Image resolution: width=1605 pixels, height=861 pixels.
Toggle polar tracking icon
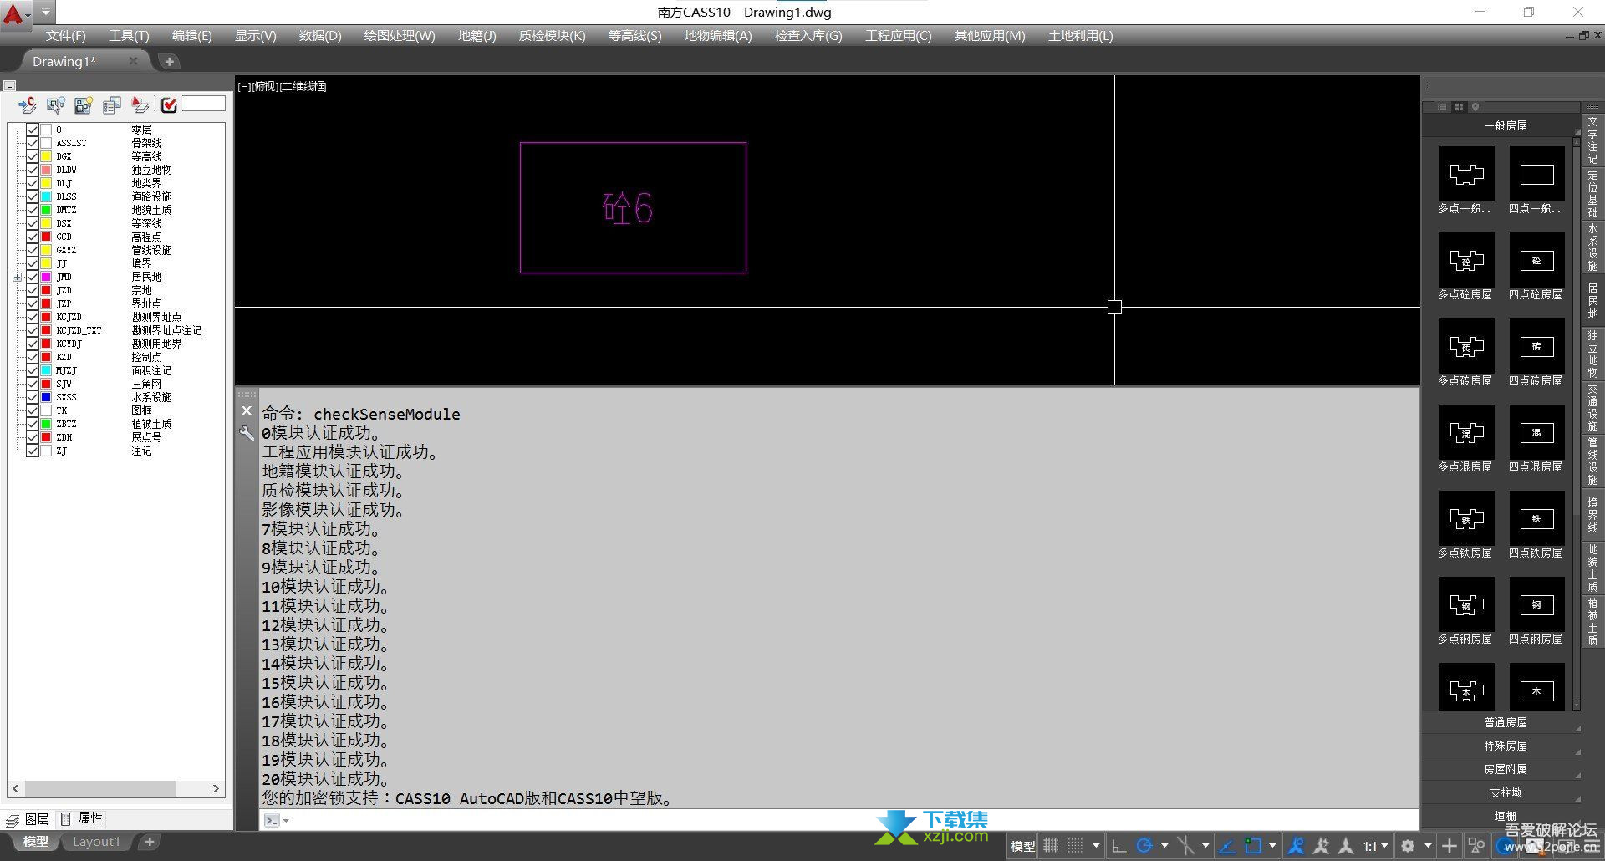click(1144, 846)
